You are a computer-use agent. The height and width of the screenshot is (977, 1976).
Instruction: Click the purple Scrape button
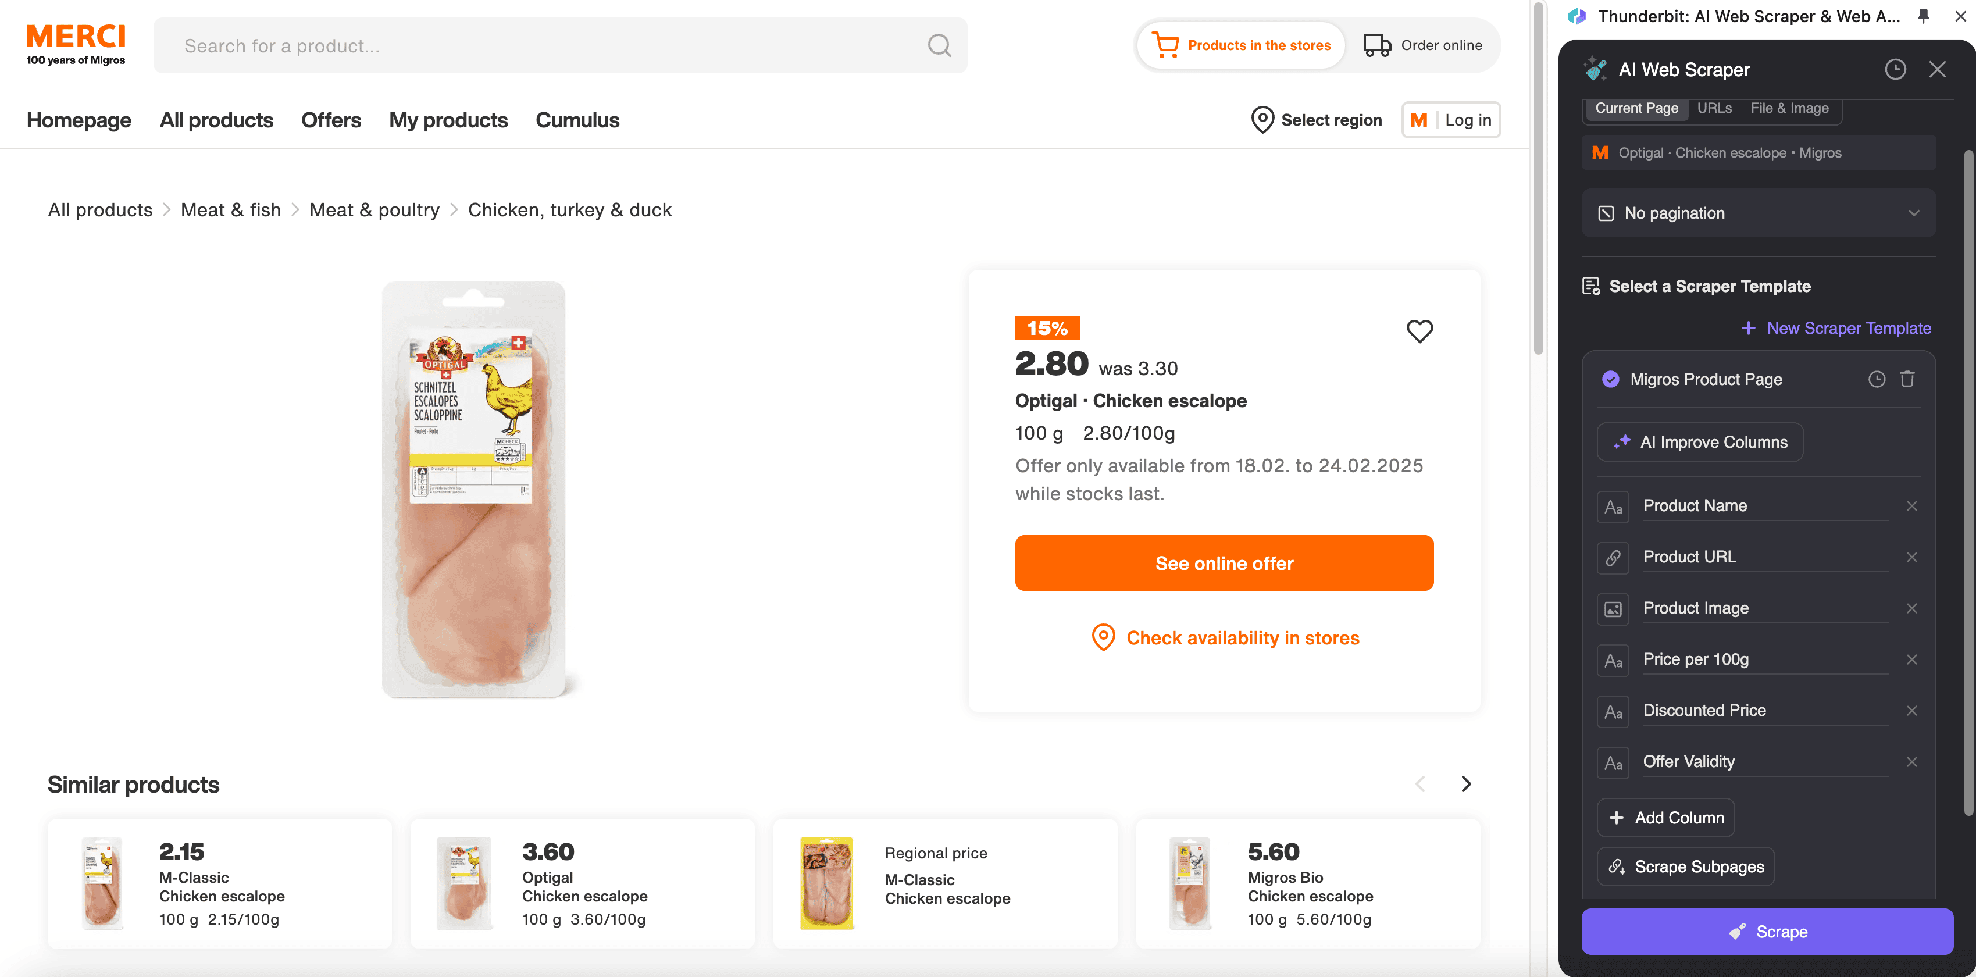pyautogui.click(x=1767, y=932)
